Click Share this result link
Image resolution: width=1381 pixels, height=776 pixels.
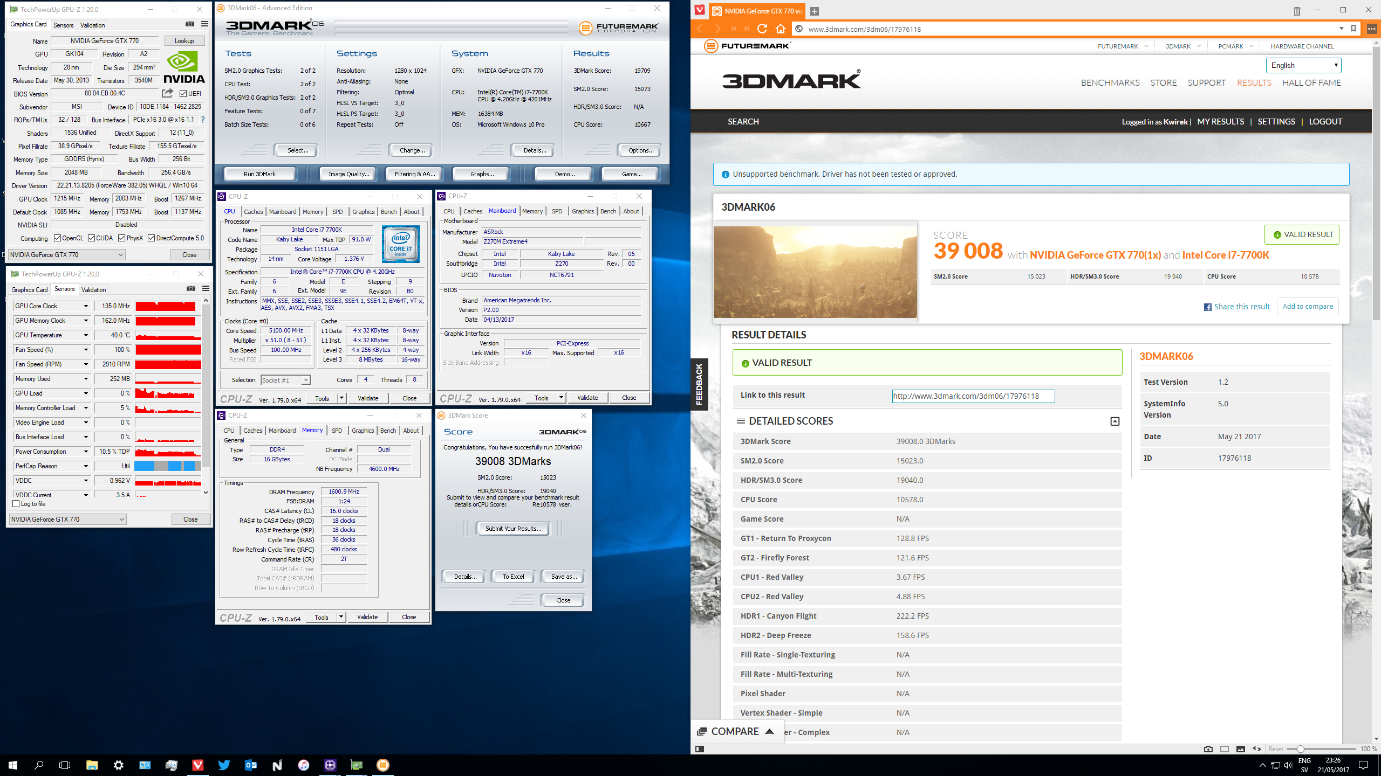[x=1236, y=307]
